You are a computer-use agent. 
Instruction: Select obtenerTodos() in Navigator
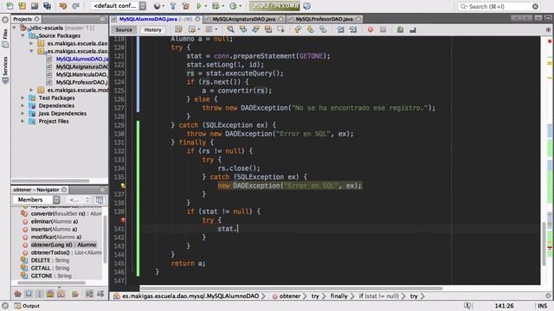point(66,252)
